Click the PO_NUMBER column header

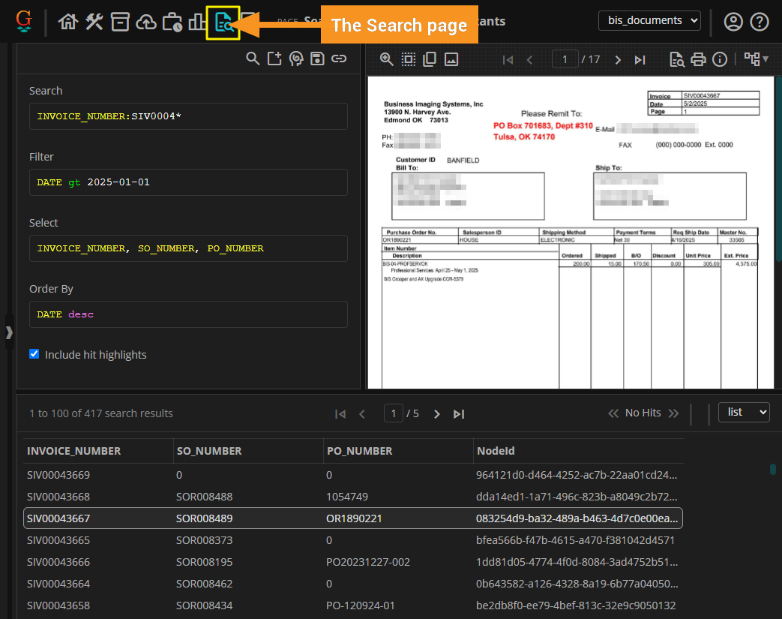coord(360,451)
